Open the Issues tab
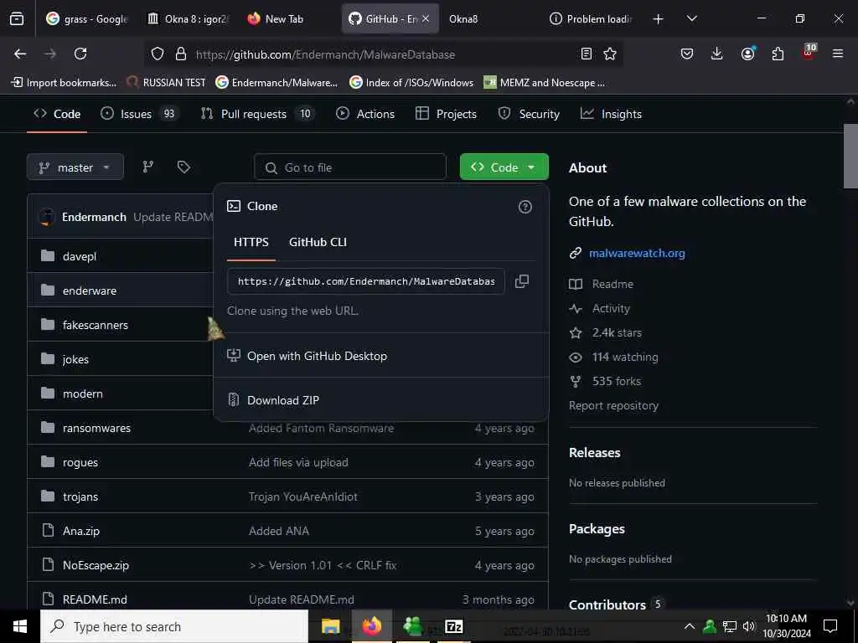This screenshot has height=643, width=858. [x=140, y=114]
